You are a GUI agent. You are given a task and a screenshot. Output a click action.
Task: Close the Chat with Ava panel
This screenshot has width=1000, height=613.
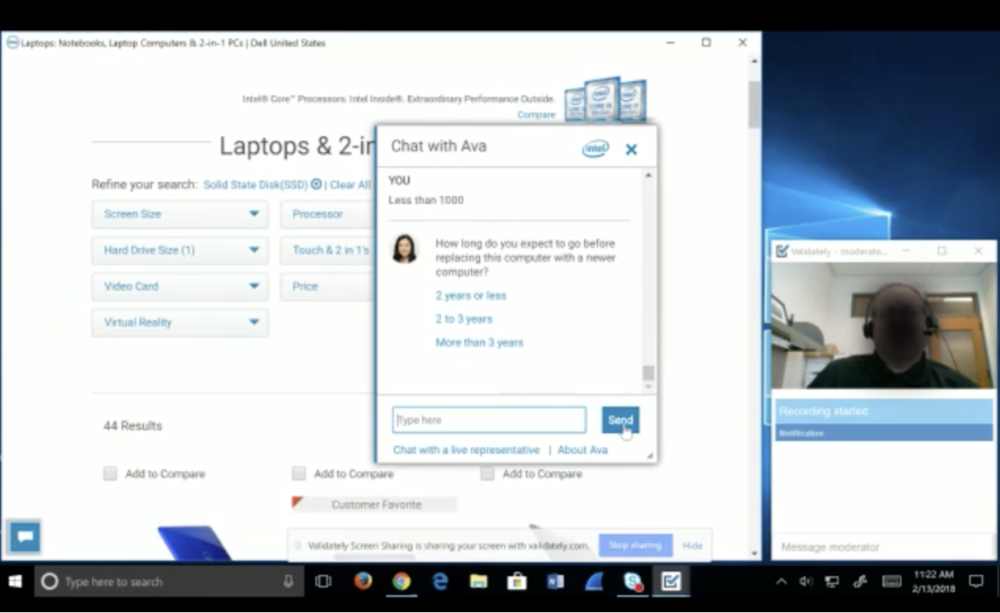point(631,149)
